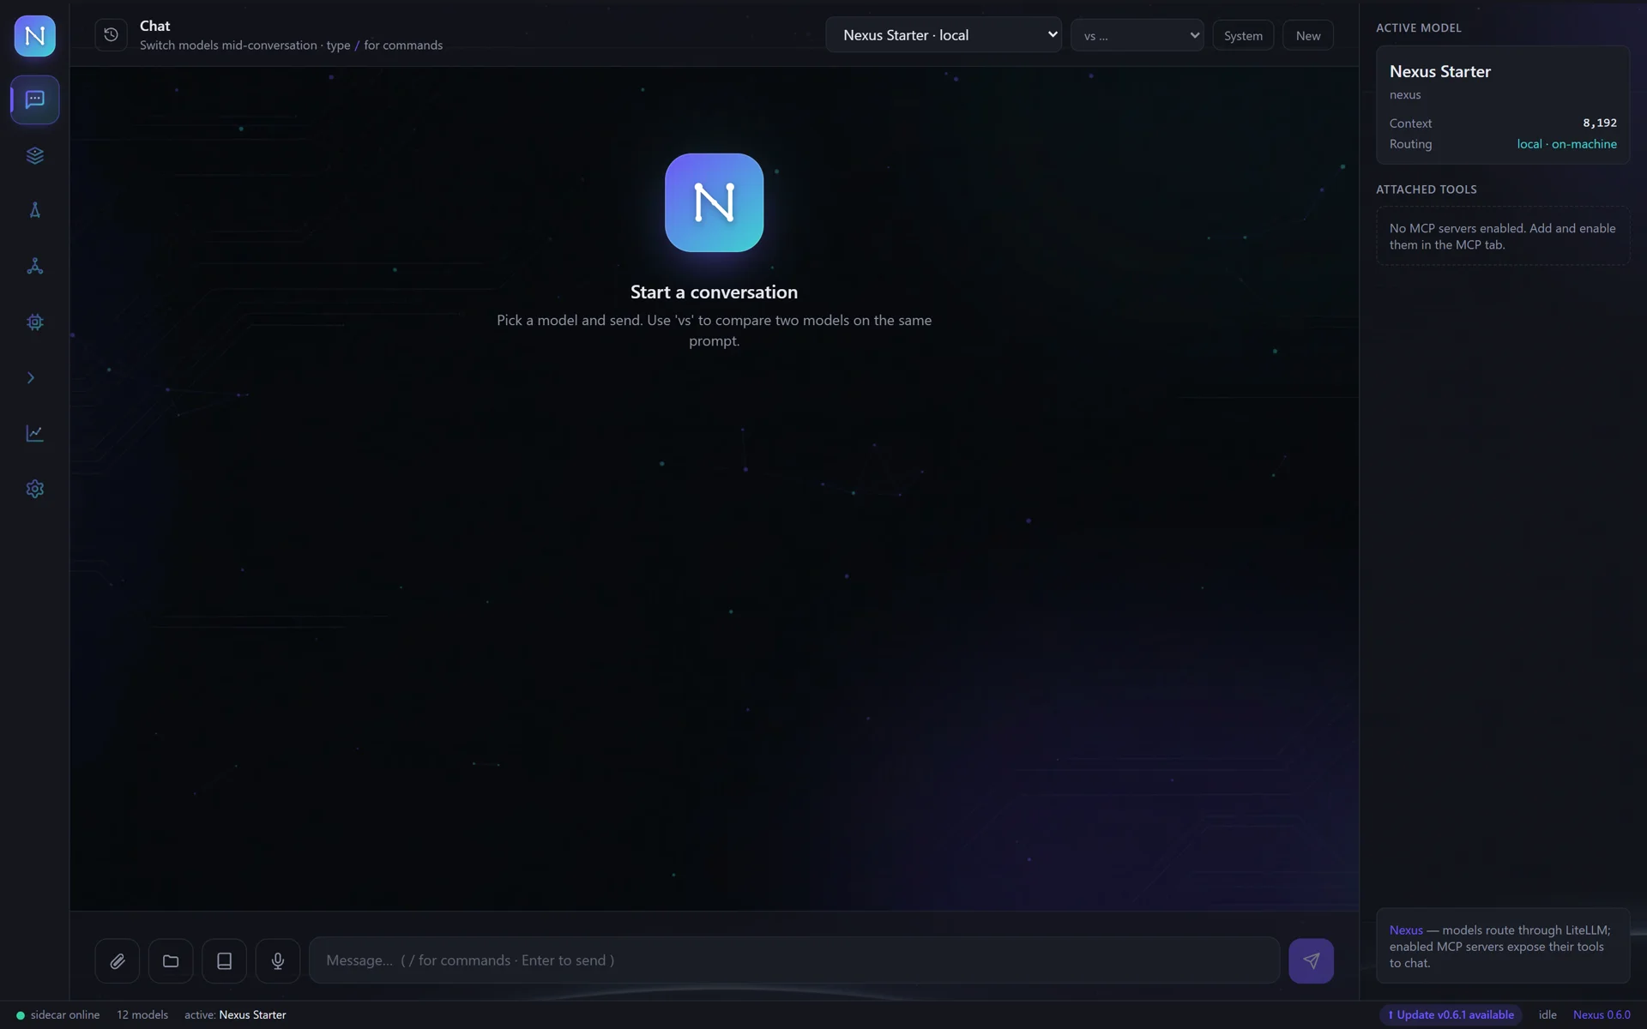Click the 12 models status entry
The width and height of the screenshot is (1647, 1029).
(x=142, y=1014)
